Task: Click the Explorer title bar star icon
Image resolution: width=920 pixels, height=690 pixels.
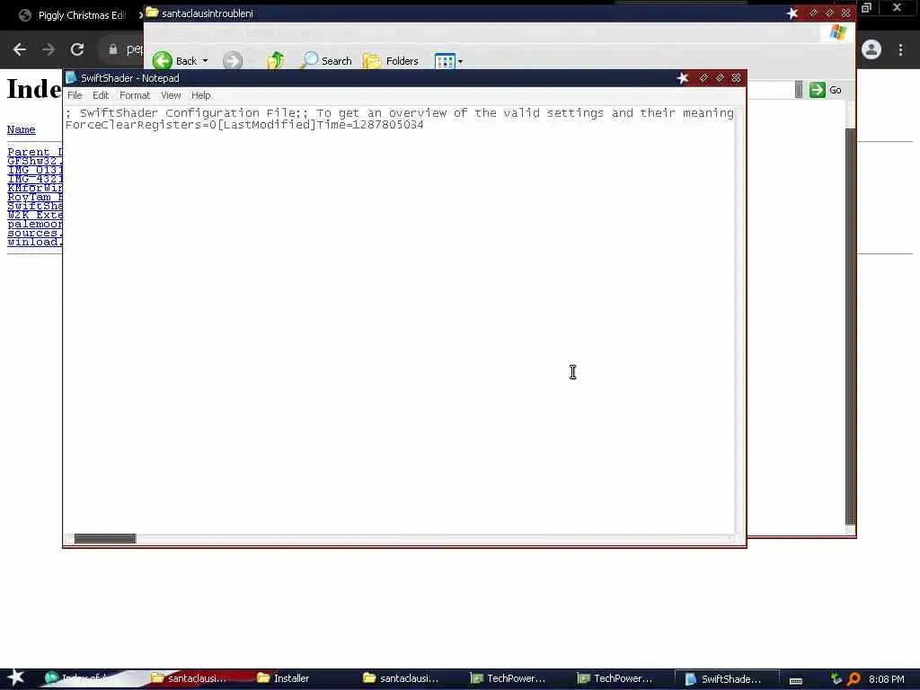Action: click(792, 13)
